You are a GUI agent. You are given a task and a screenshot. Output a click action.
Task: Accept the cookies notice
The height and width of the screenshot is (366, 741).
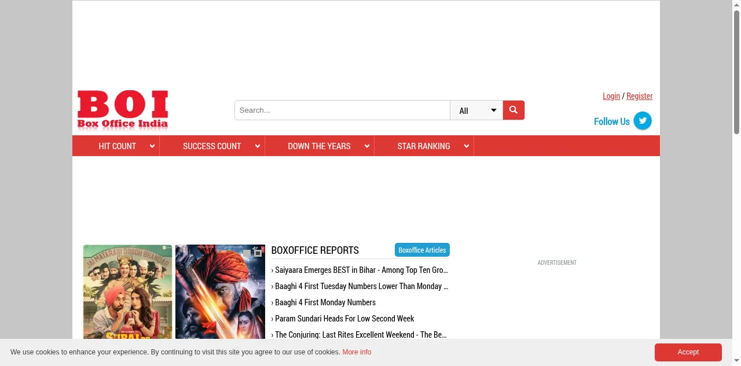(688, 352)
